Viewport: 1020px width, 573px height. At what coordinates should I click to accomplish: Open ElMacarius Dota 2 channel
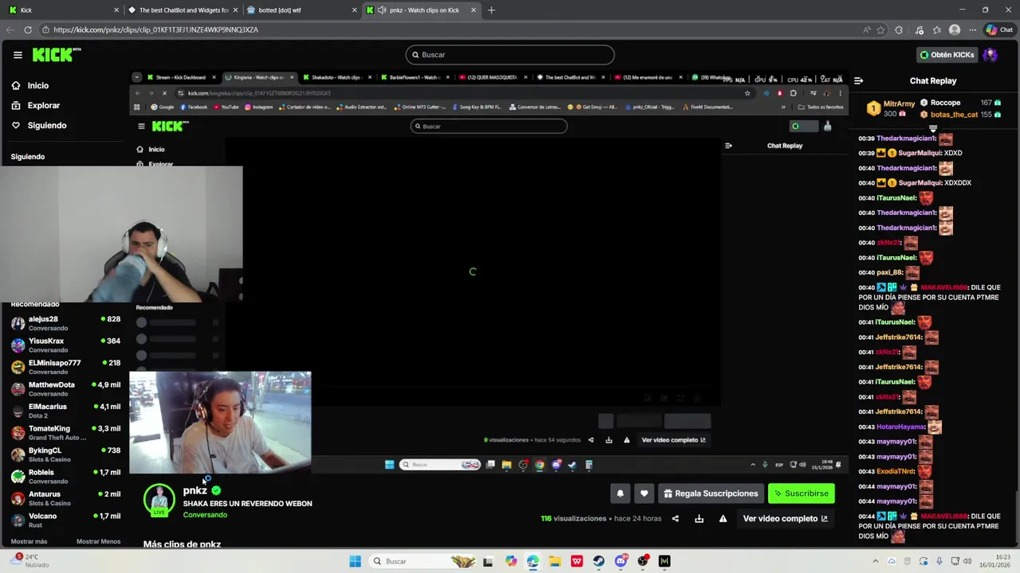[65, 411]
